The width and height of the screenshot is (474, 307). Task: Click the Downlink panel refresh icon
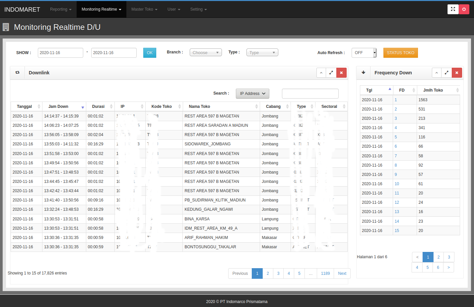(x=18, y=73)
